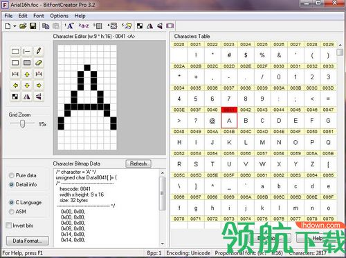This screenshot has height=258, width=346.
Task: Click the invert icon in top toolbar
Action: pos(140,26)
